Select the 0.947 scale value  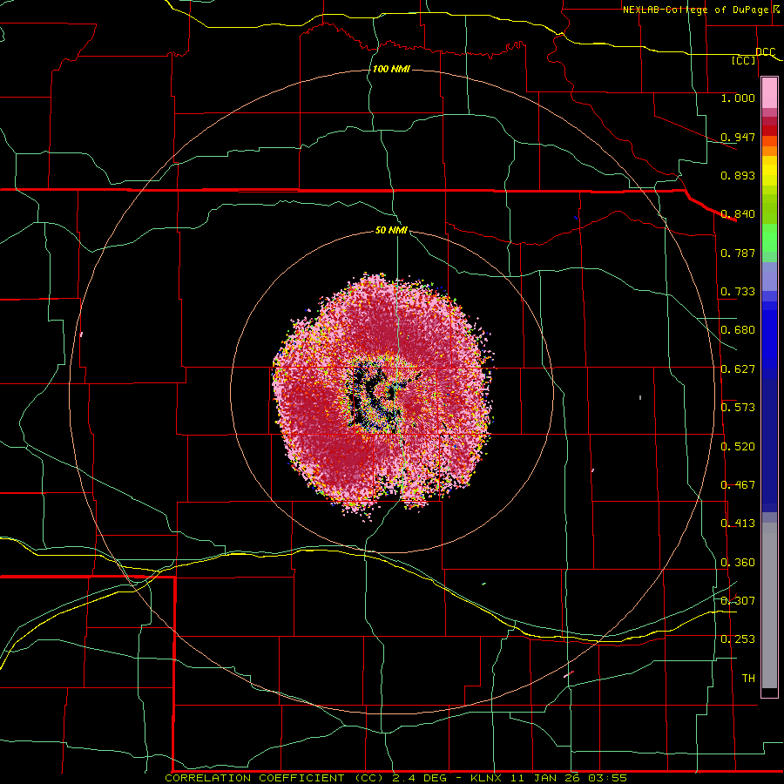(x=738, y=137)
